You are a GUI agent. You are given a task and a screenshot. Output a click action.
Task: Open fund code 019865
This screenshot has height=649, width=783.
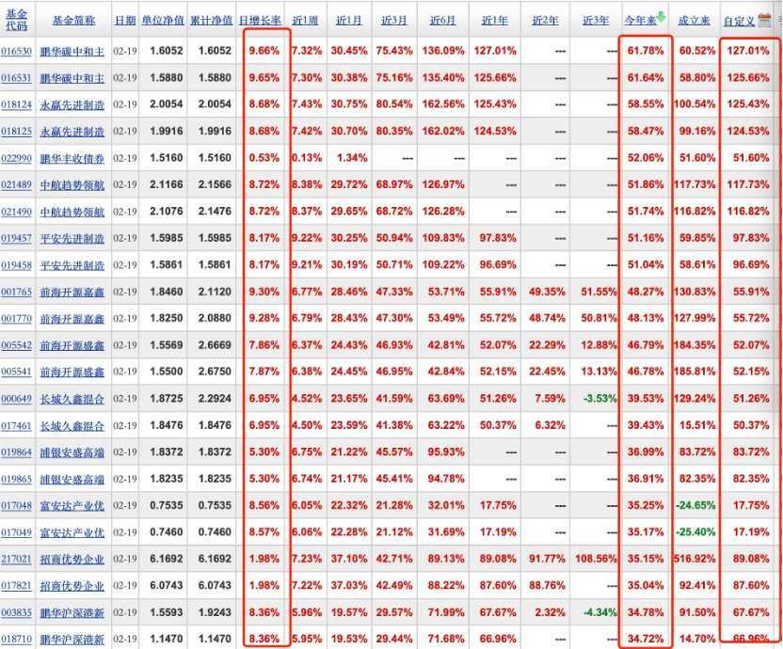[17, 479]
